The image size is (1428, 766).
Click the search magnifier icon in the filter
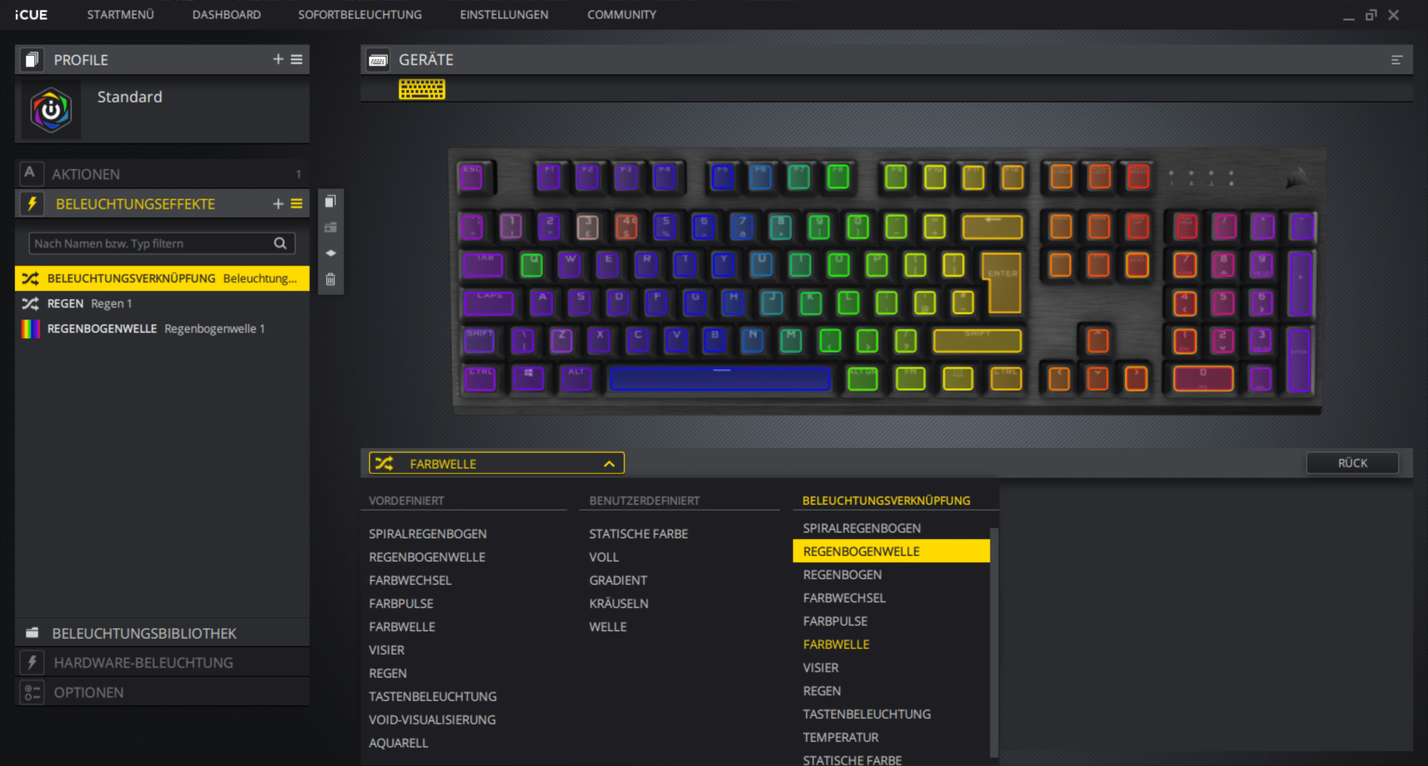(x=280, y=243)
